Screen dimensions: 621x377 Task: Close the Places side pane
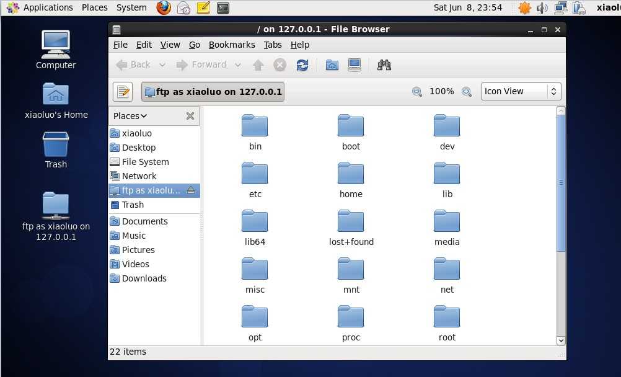tap(190, 116)
